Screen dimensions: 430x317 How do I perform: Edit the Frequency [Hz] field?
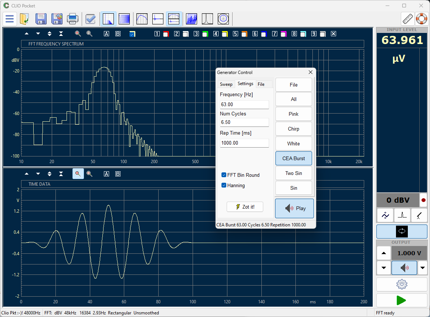point(244,105)
